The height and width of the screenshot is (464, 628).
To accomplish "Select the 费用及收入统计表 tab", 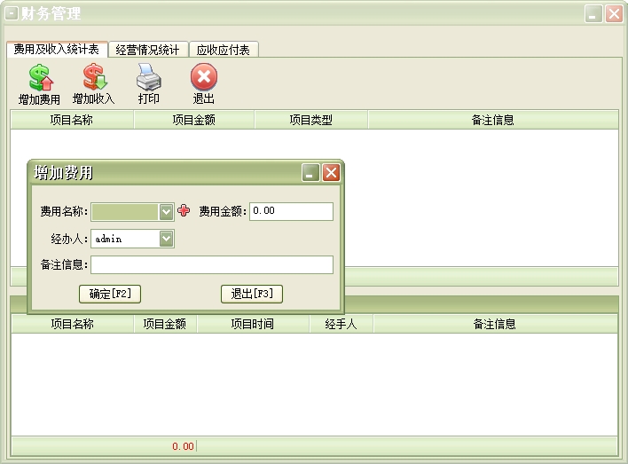I will point(57,50).
